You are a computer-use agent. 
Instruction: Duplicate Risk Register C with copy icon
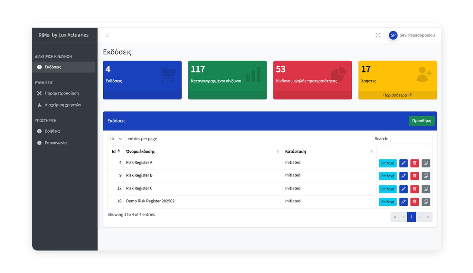pos(426,189)
